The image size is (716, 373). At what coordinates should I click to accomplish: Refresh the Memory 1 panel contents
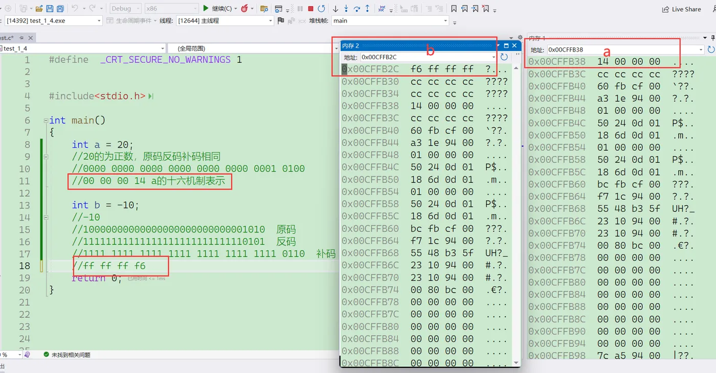711,50
